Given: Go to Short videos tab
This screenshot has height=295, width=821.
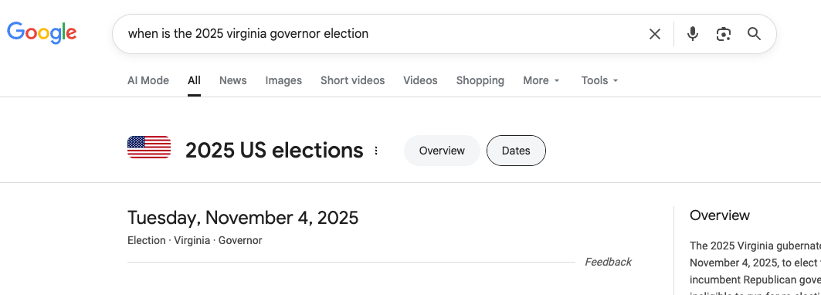Looking at the screenshot, I should [352, 80].
